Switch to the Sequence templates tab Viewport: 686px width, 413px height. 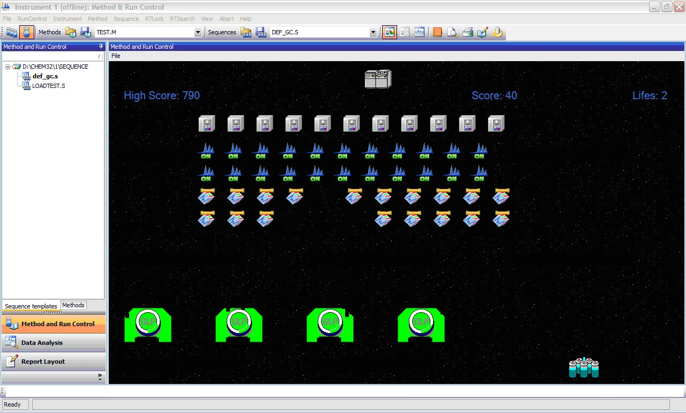[31, 306]
